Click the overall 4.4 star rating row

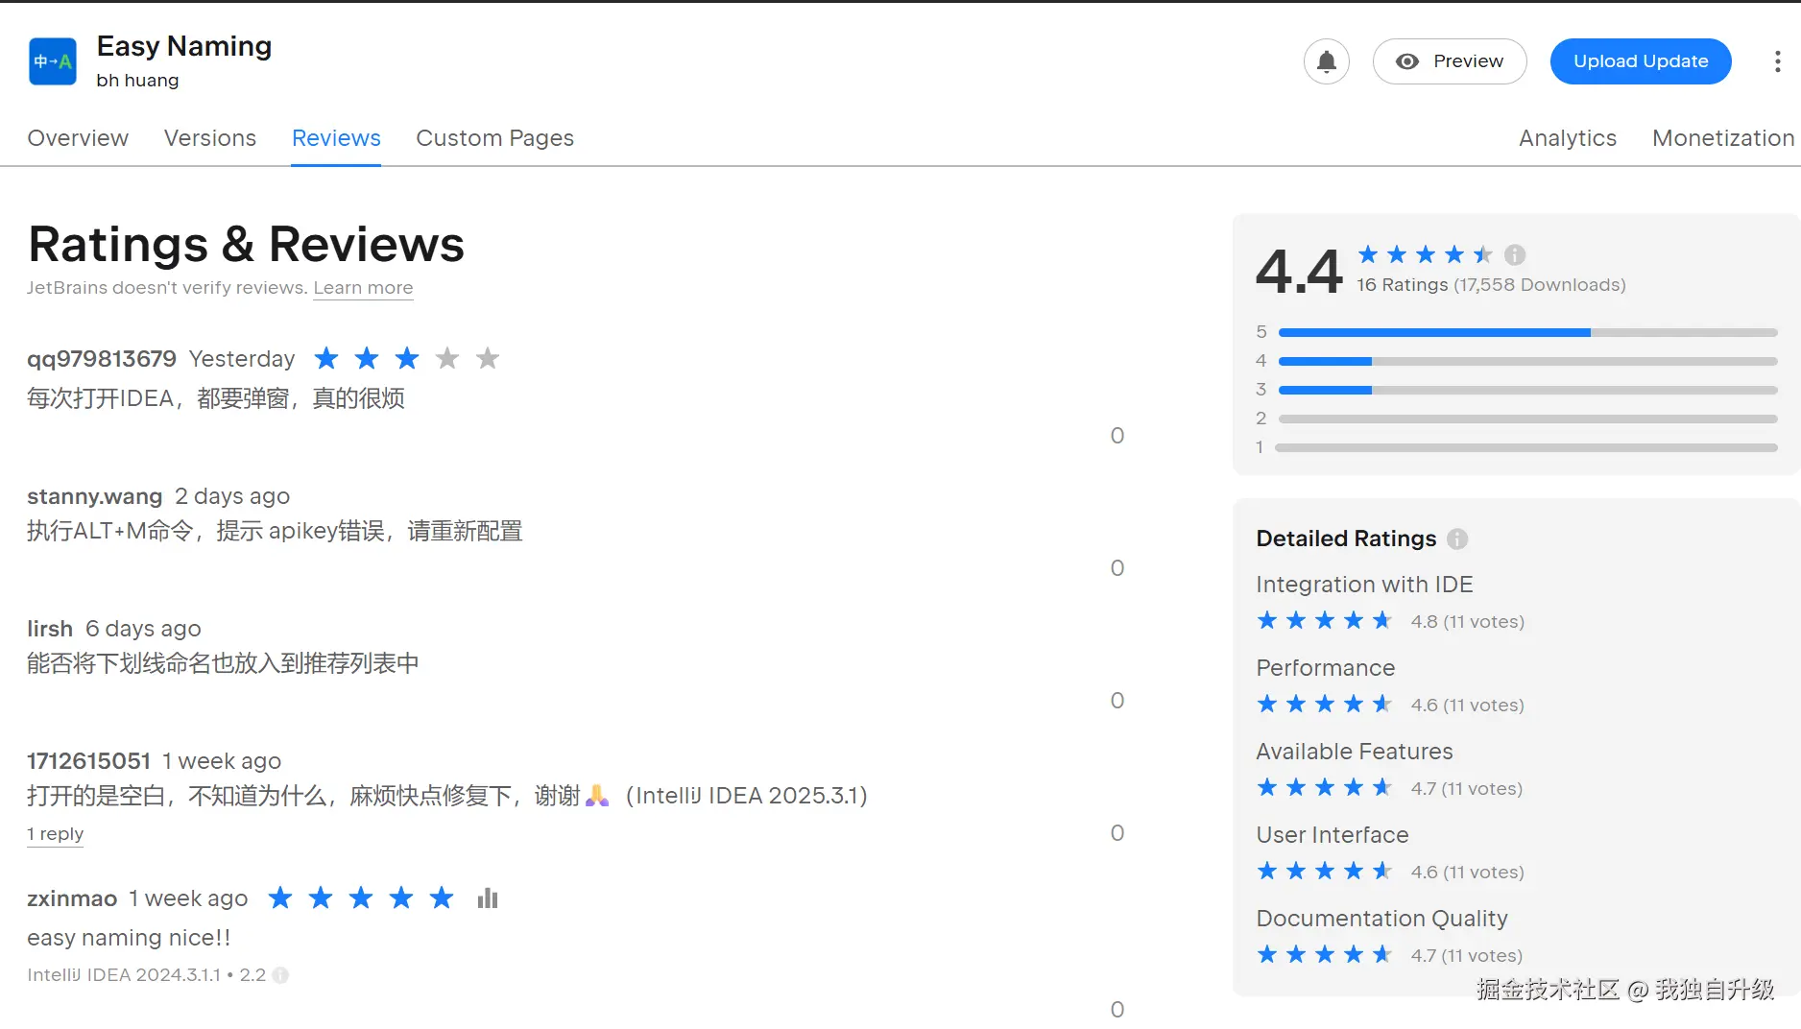1426,254
